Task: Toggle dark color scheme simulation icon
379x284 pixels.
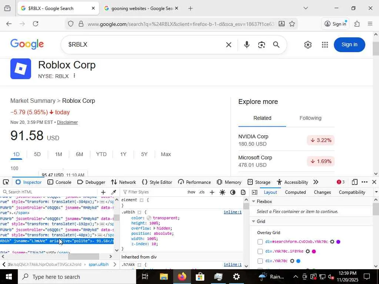Action: [x=233, y=192]
